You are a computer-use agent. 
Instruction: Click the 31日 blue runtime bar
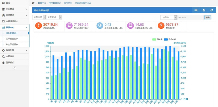(x=179, y=75)
